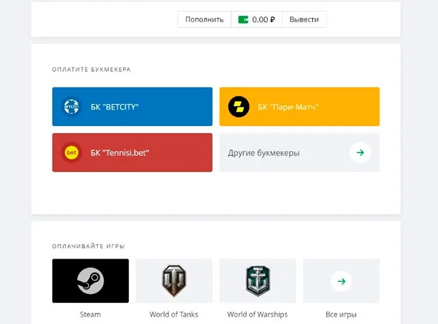Open the БК "Пари-Матч" payment tile
438x324 pixels.
coord(299,107)
